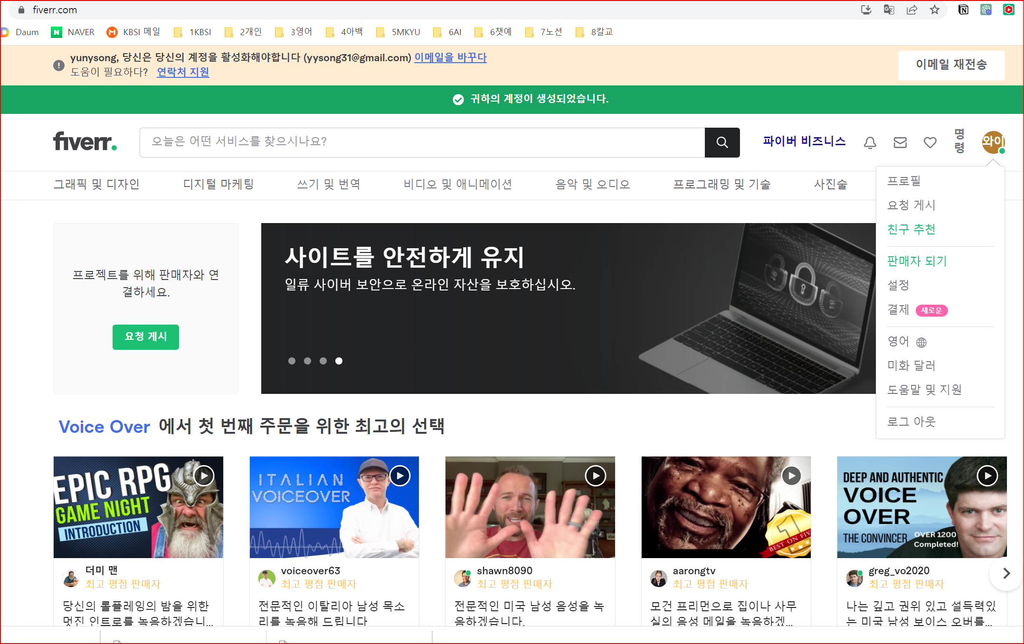This screenshot has height=644, width=1024.
Task: Play the Italian Voiceover video
Action: [x=400, y=476]
